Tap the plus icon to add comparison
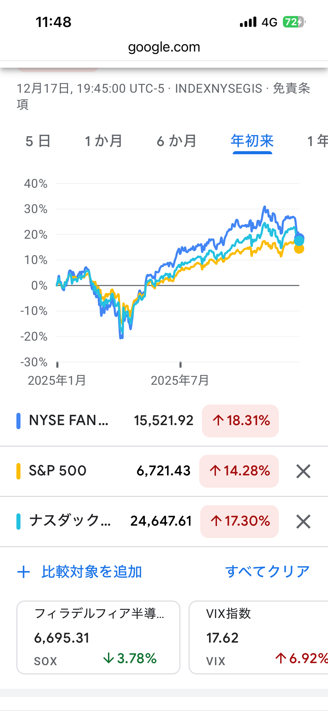328x711 pixels. pos(24,572)
